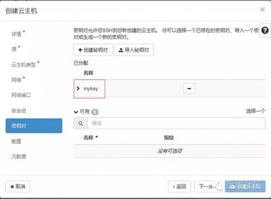Image resolution: width=271 pixels, height=199 pixels.
Task: Click the 筛选 filter input field
Action: [176, 123]
